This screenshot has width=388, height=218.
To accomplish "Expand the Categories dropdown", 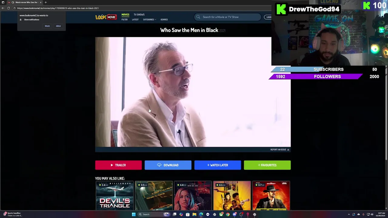I will 149,20.
